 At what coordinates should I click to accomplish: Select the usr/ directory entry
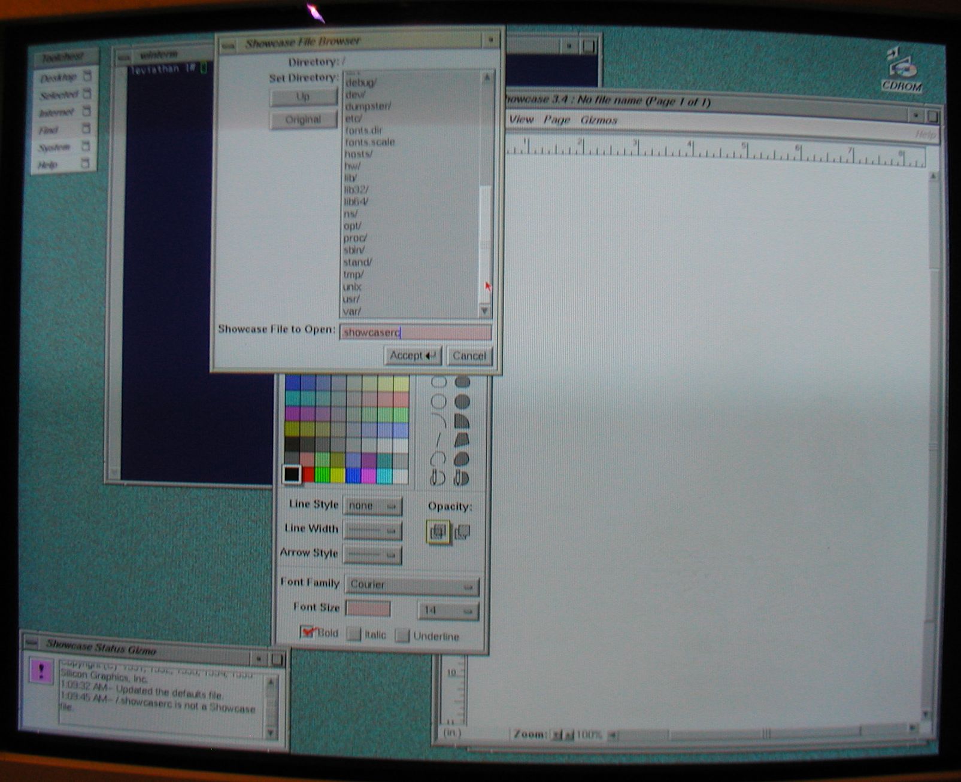tap(351, 299)
